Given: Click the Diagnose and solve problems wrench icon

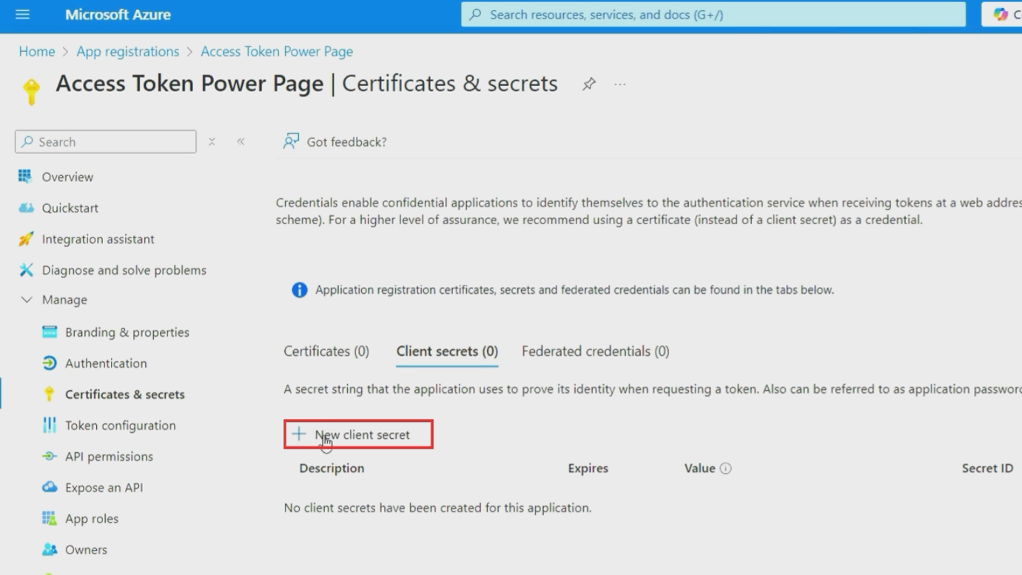Looking at the screenshot, I should [26, 270].
